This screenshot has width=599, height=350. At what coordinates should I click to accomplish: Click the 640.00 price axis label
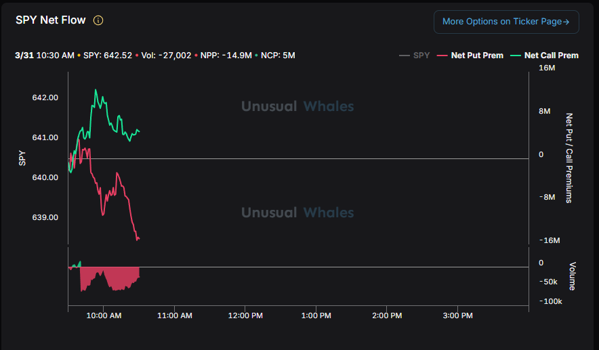tap(45, 177)
